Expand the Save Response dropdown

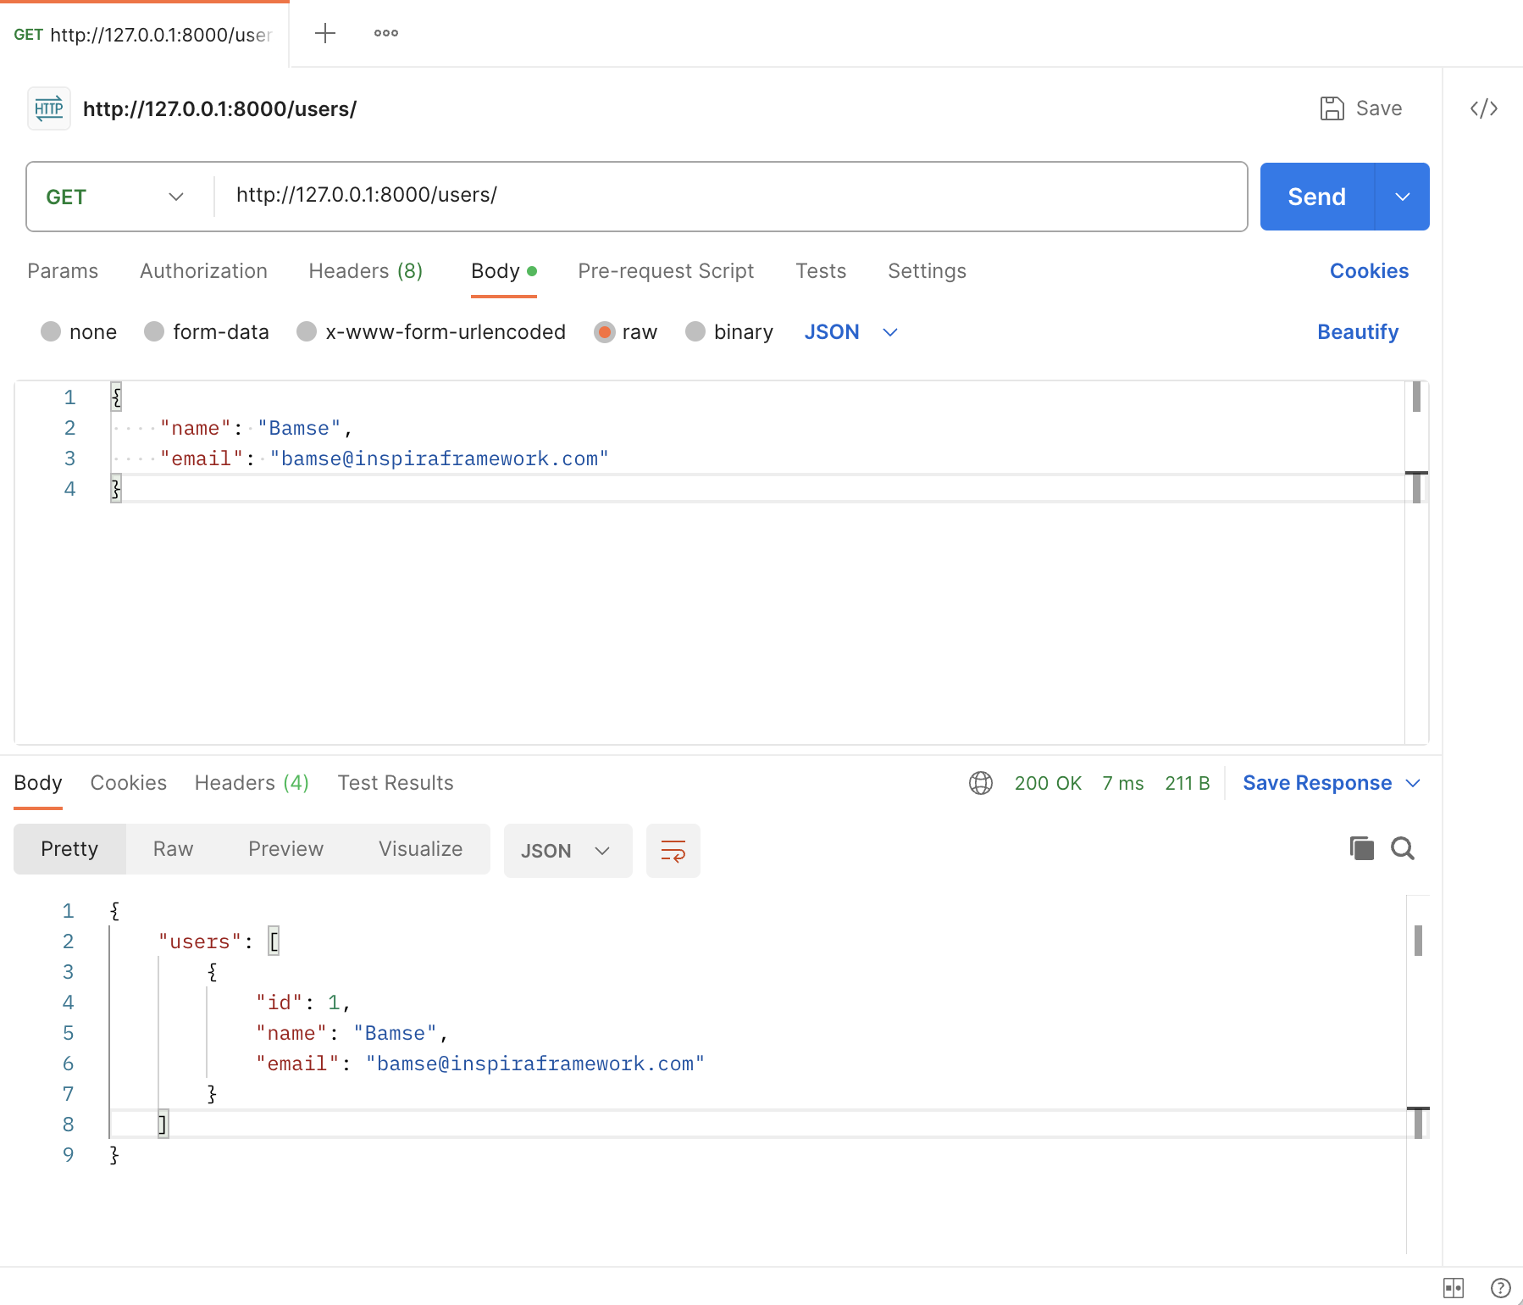[1413, 783]
